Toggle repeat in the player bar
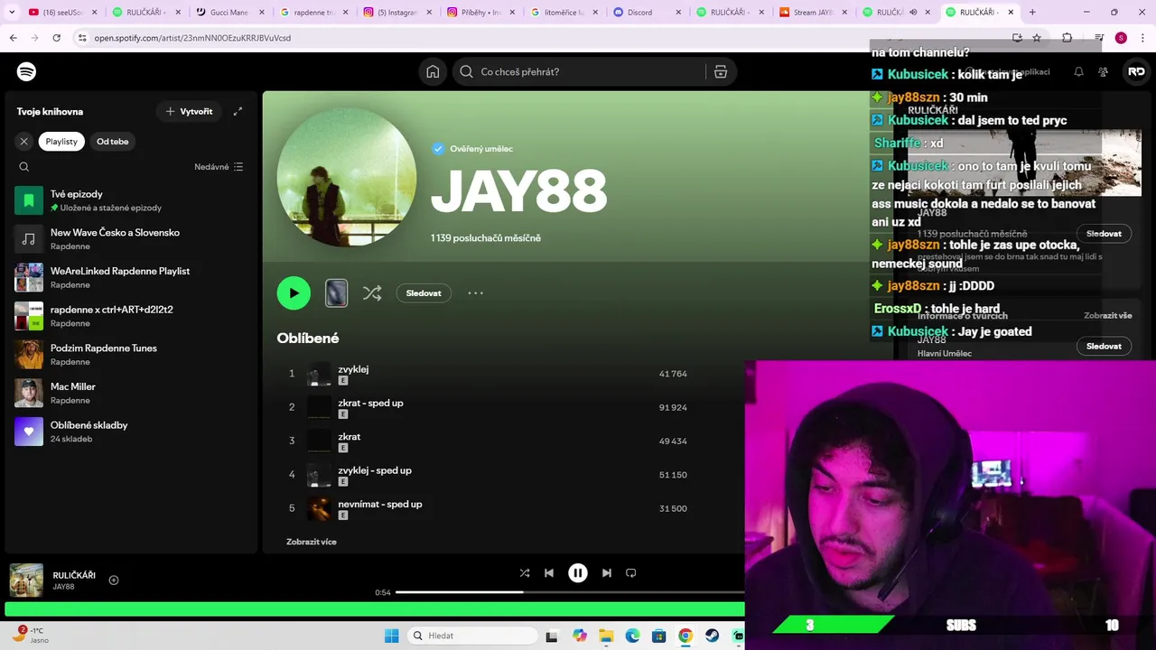1156x650 pixels. click(x=631, y=572)
